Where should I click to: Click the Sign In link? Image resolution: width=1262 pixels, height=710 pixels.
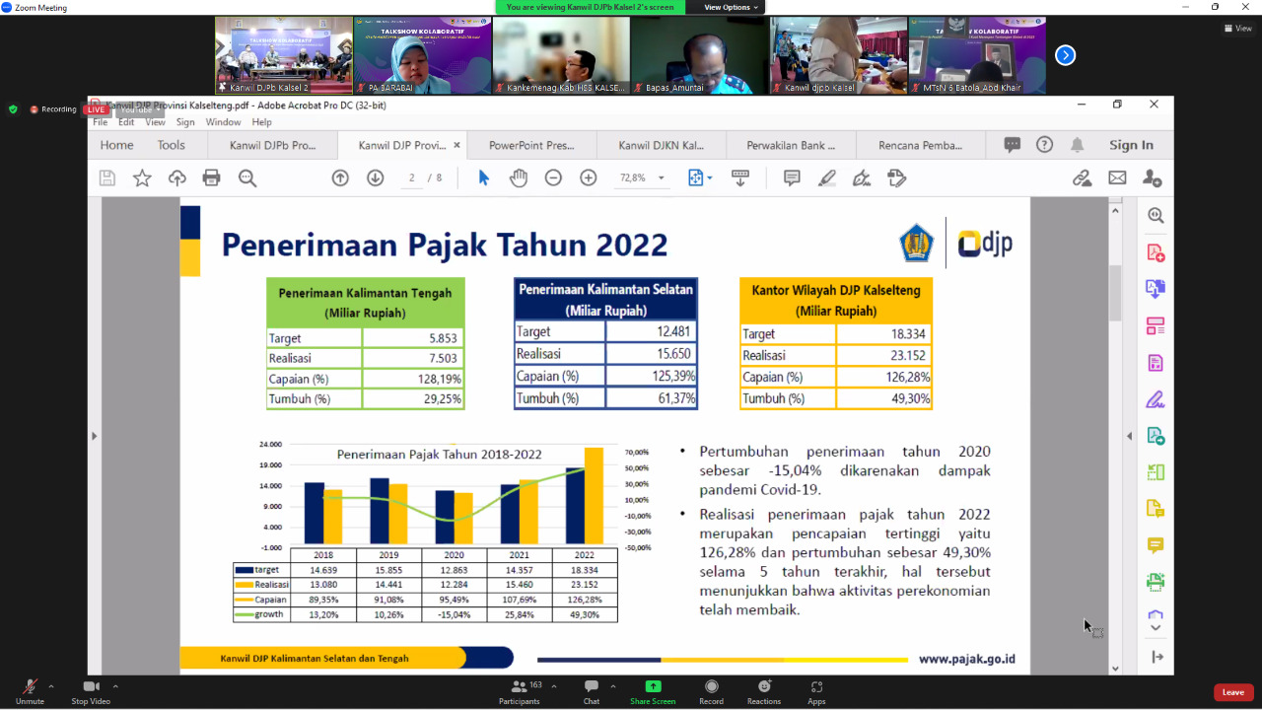pyautogui.click(x=1131, y=145)
